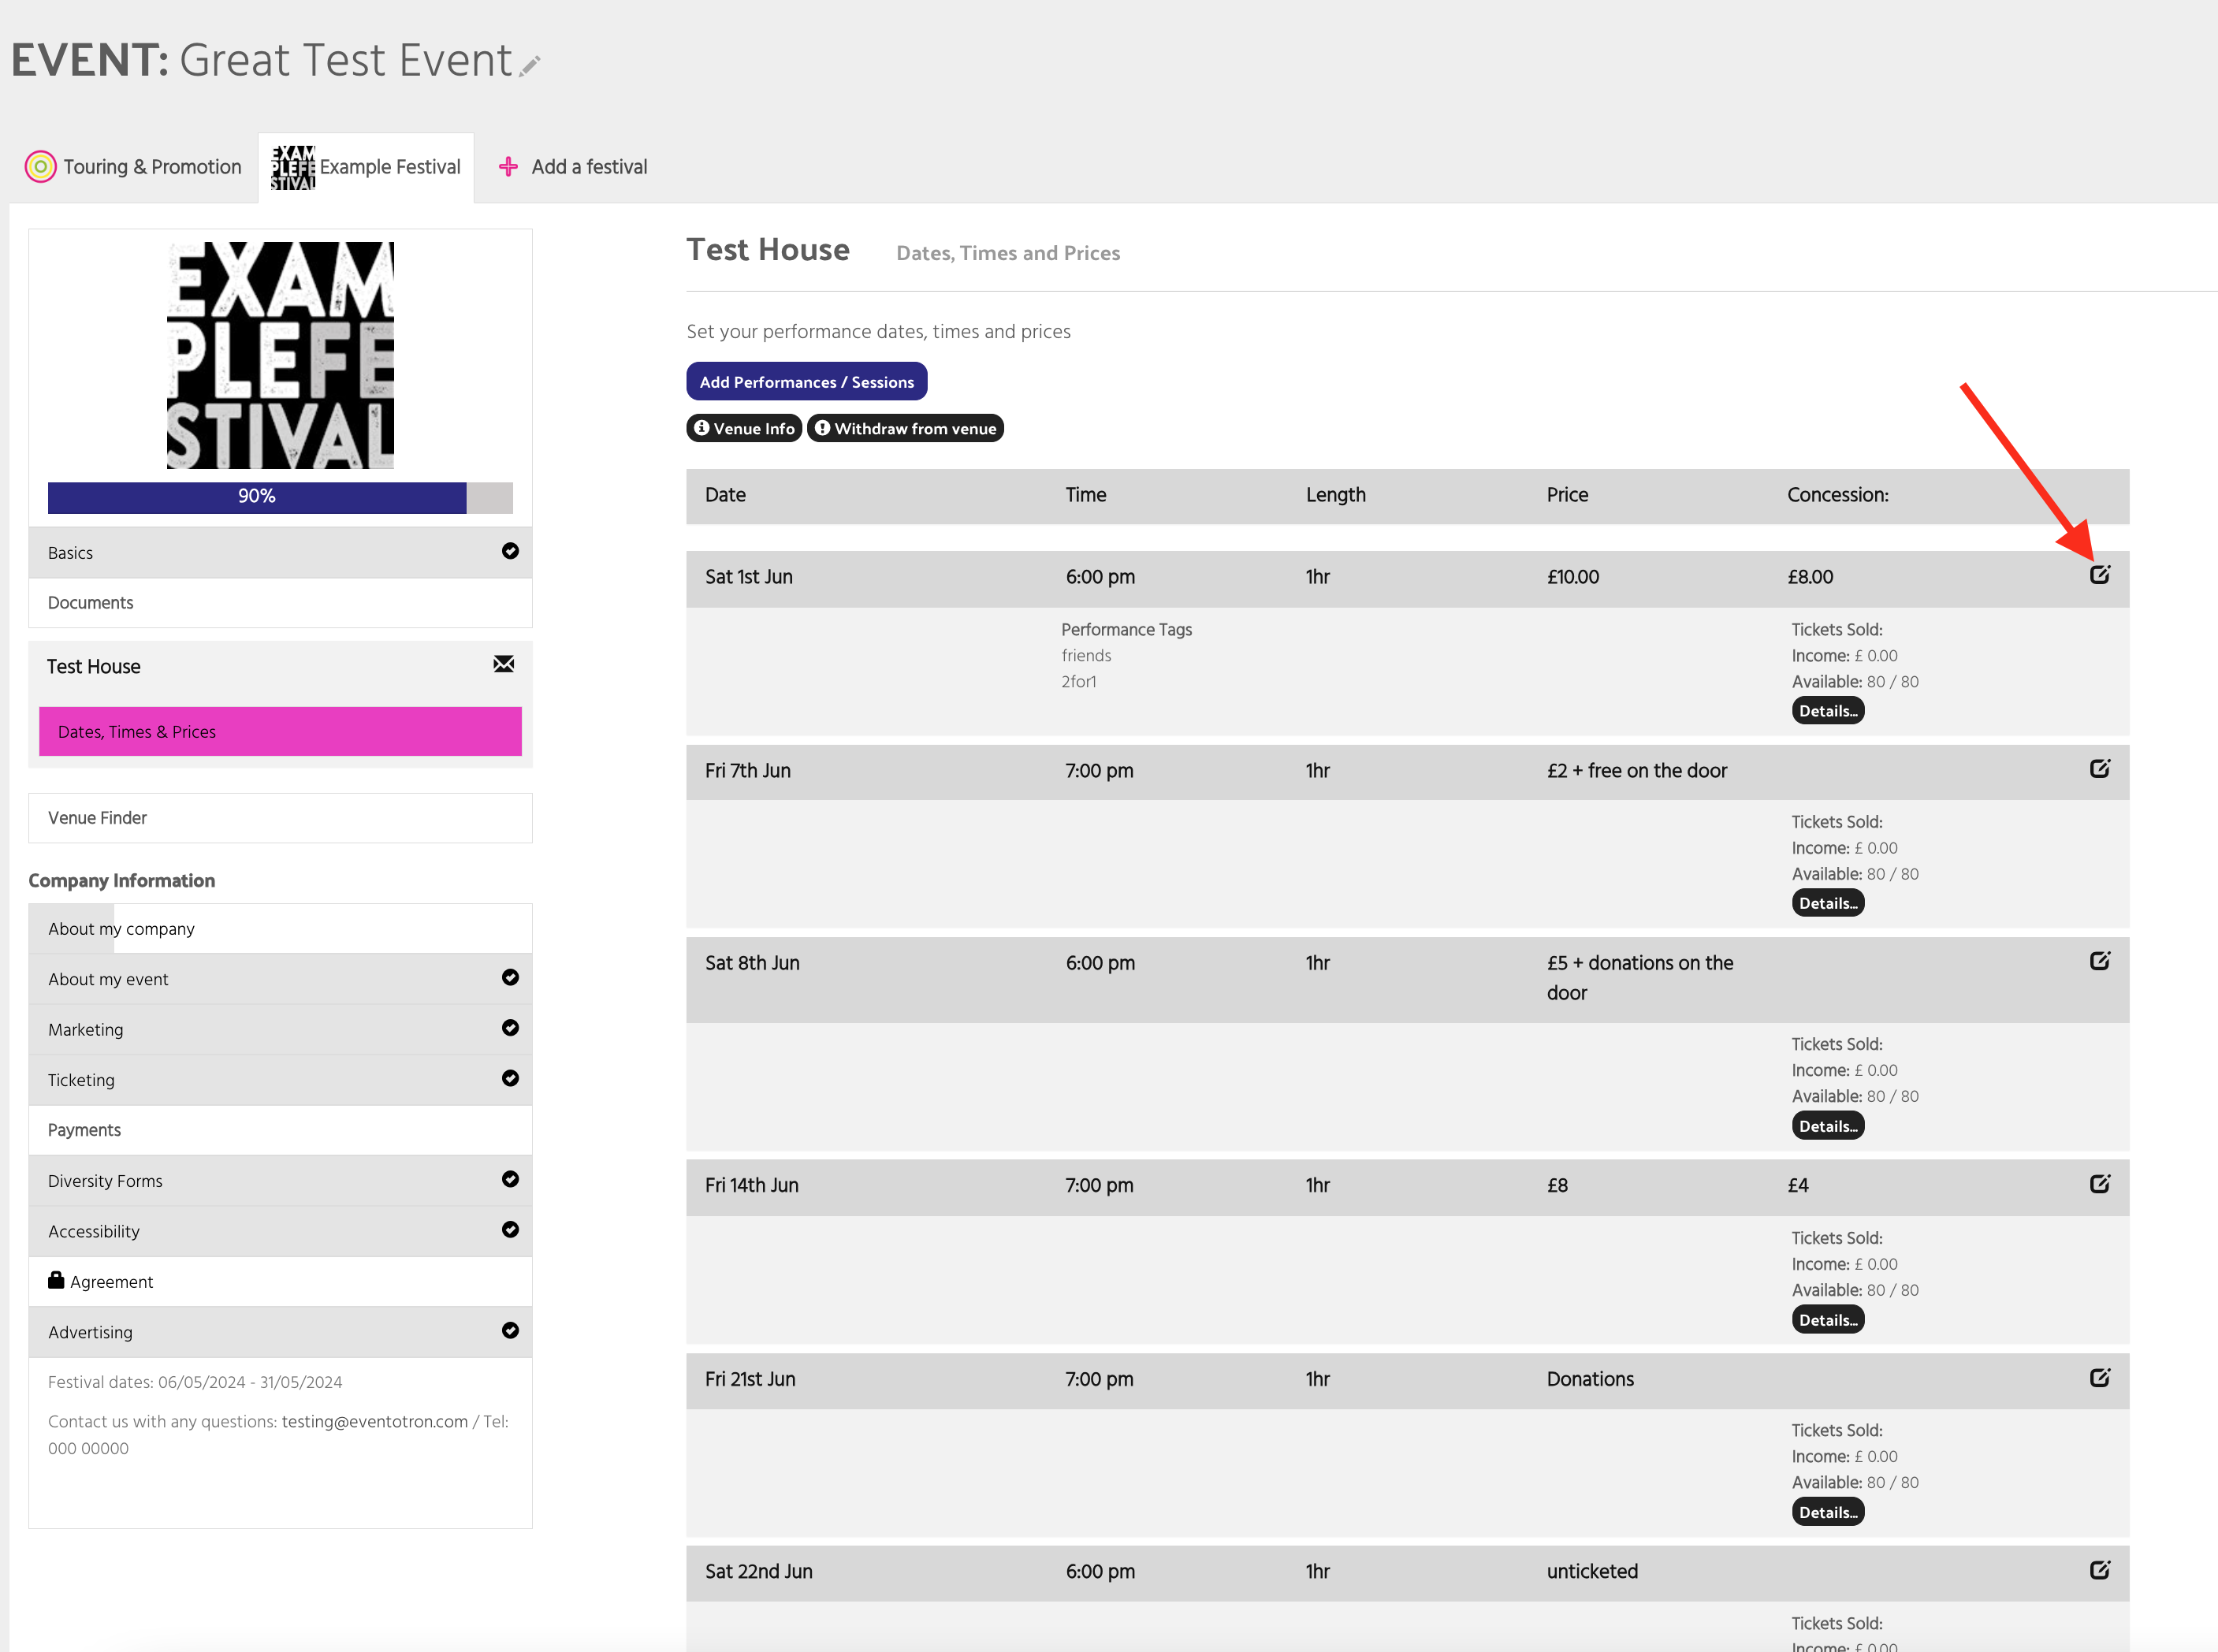The height and width of the screenshot is (1652, 2218).
Task: Click Add Performances / Sessions button
Action: pyautogui.click(x=807, y=382)
